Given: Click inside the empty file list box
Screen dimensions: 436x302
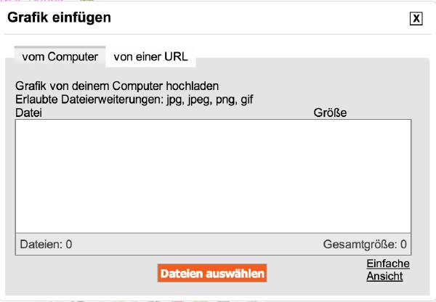Looking at the screenshot, I should [213, 176].
